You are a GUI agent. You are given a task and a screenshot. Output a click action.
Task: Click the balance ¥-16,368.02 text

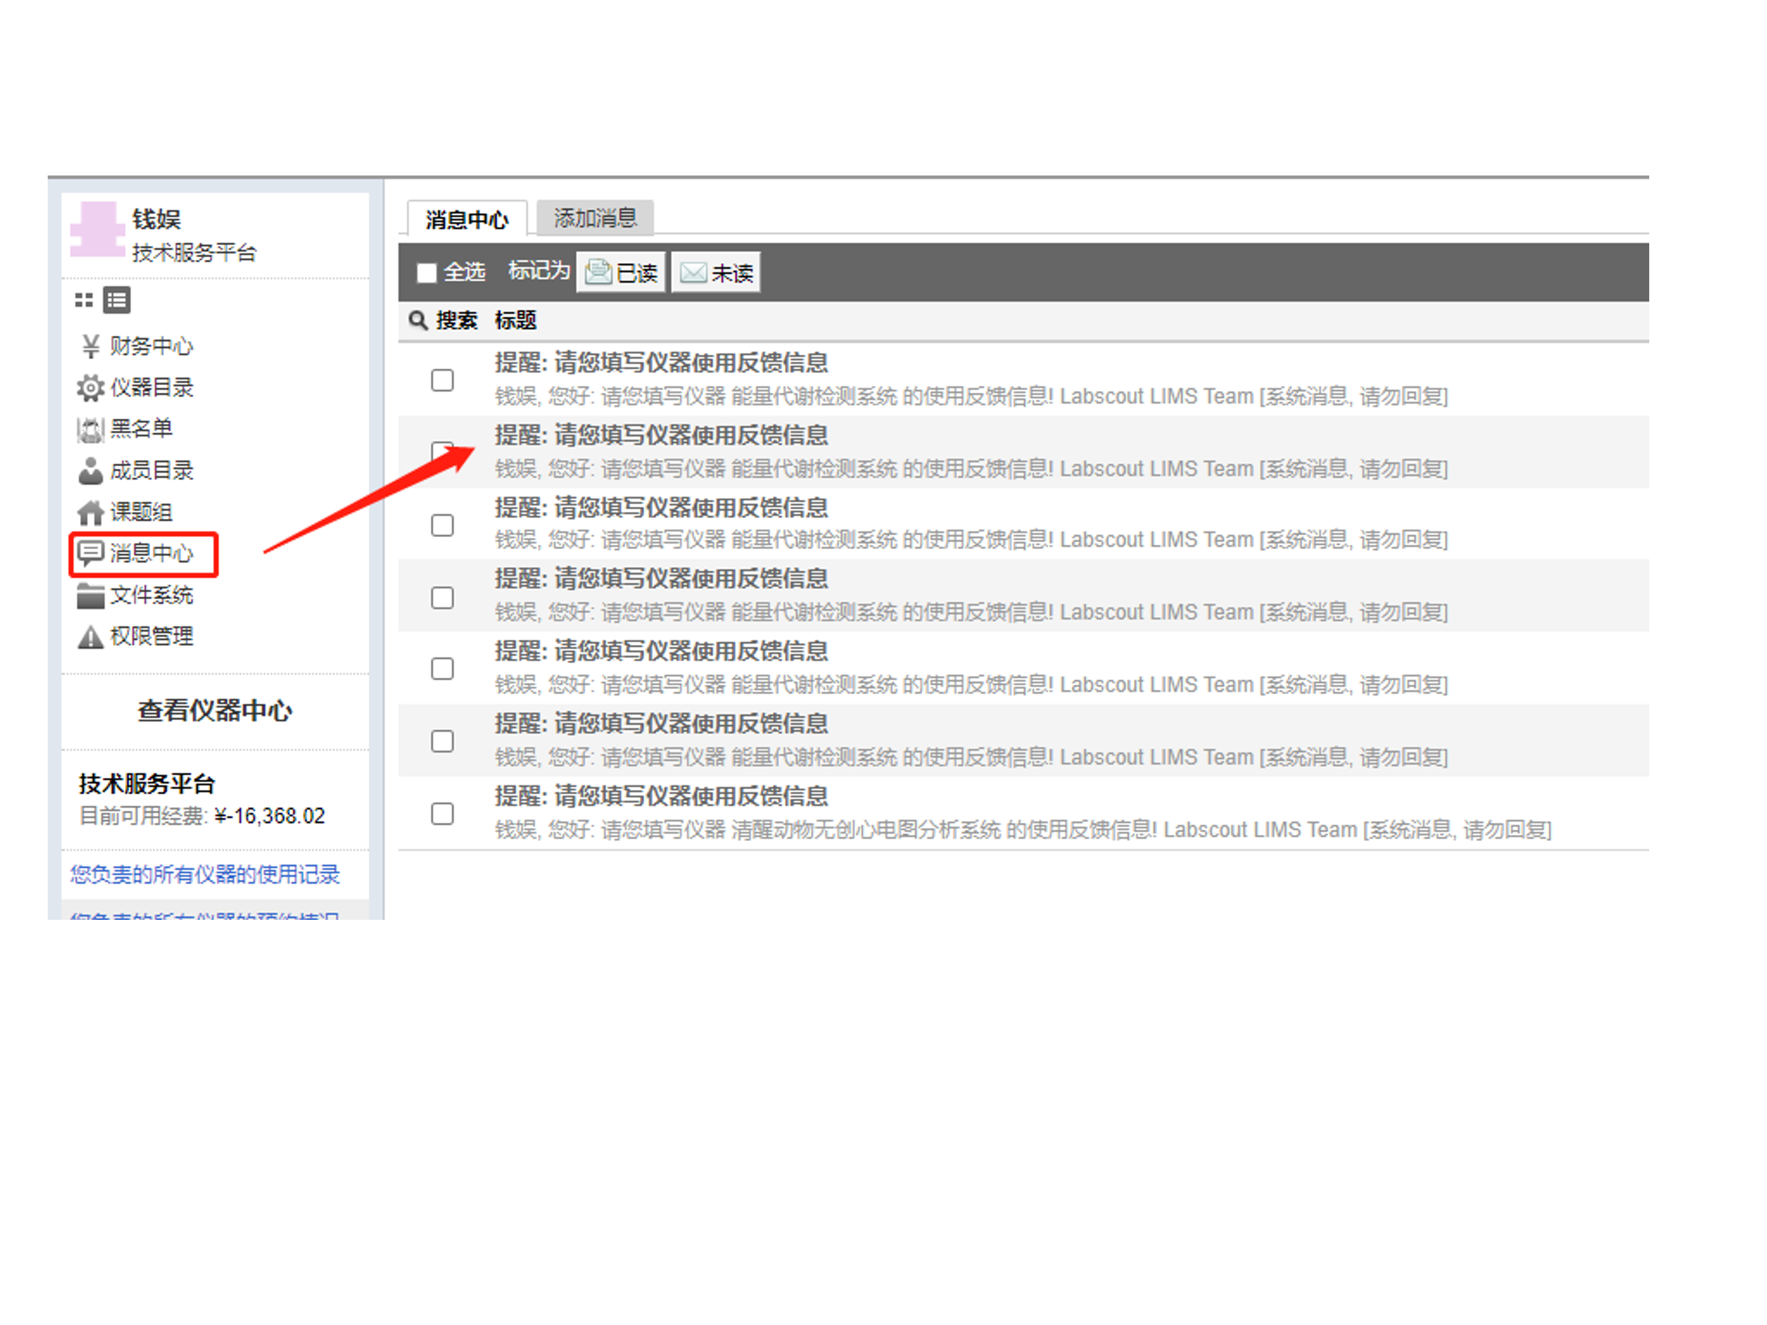(x=270, y=816)
